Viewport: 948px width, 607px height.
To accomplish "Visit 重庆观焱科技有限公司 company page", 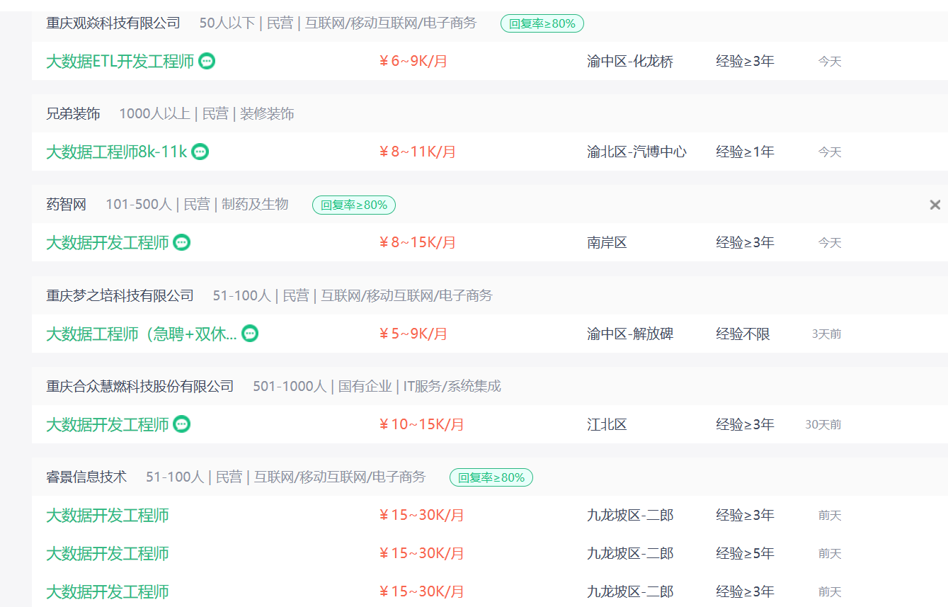I will 113,23.
